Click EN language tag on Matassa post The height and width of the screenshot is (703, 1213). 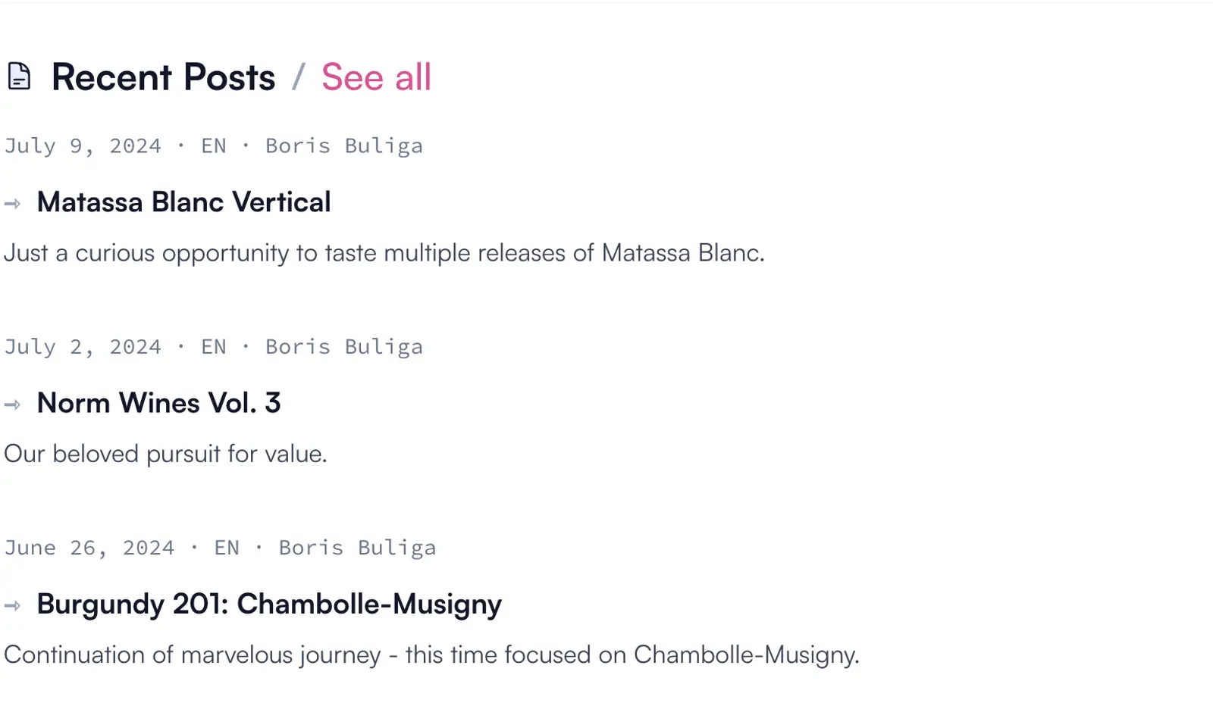[x=214, y=145]
